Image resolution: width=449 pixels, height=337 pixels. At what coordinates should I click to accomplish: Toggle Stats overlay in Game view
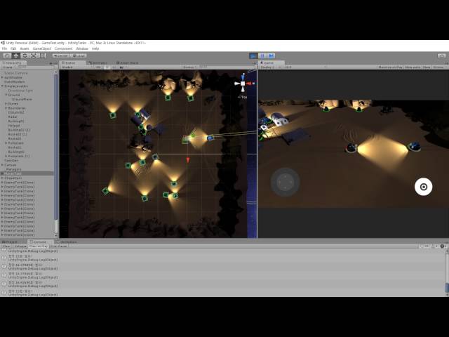pyautogui.click(x=427, y=67)
